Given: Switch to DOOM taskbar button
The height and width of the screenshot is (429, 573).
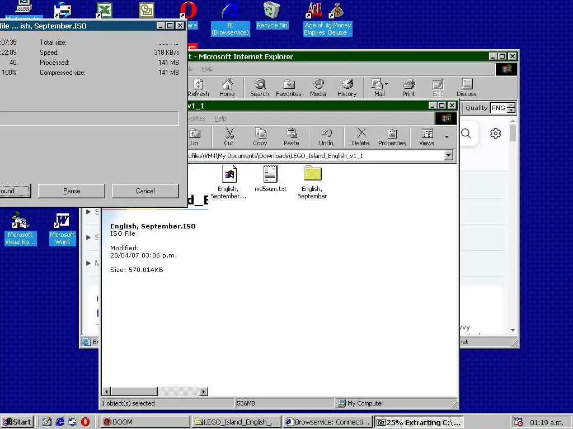Looking at the screenshot, I should (145, 422).
